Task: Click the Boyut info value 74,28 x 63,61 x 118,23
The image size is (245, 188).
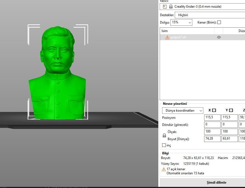Action: click(198, 158)
